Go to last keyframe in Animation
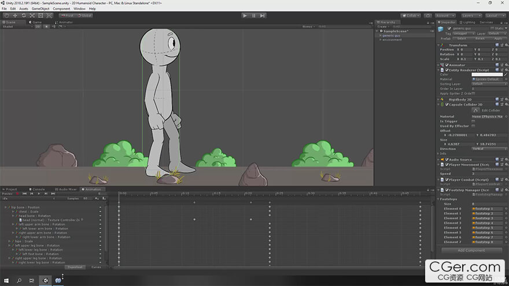509x286 pixels. 53,194
